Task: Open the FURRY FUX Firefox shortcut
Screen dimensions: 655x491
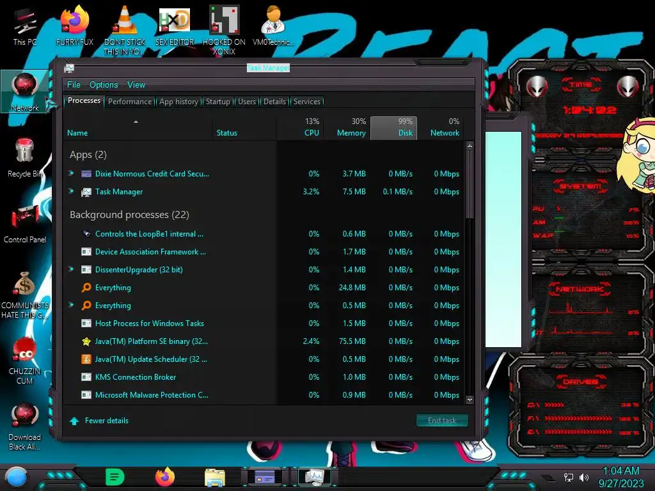Action: [x=74, y=26]
